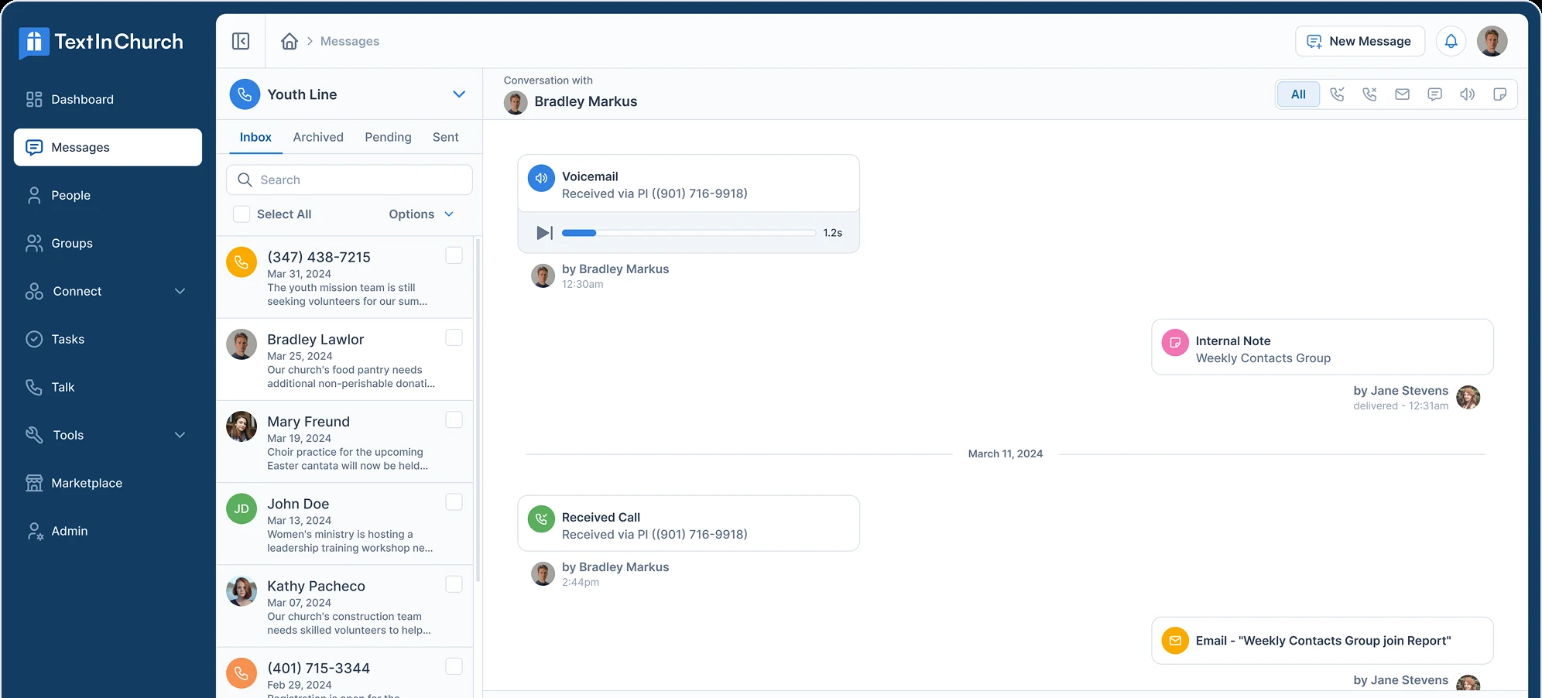Switch to the Archived tab
Screen dimensions: 1542x698
[x=317, y=137]
